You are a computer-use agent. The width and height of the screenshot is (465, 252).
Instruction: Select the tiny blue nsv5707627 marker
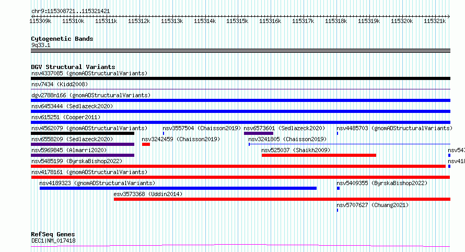[x=338, y=210]
